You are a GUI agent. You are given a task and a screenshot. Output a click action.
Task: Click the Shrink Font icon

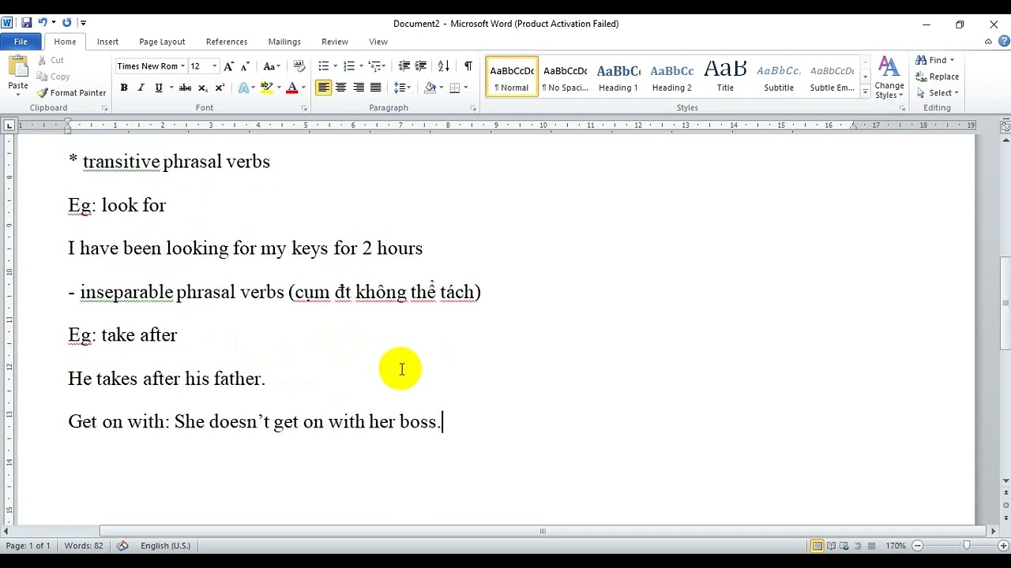pyautogui.click(x=245, y=66)
